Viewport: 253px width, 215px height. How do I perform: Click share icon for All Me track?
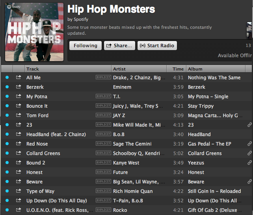19,77
